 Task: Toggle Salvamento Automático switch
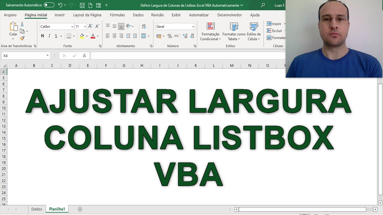(x=49, y=5)
